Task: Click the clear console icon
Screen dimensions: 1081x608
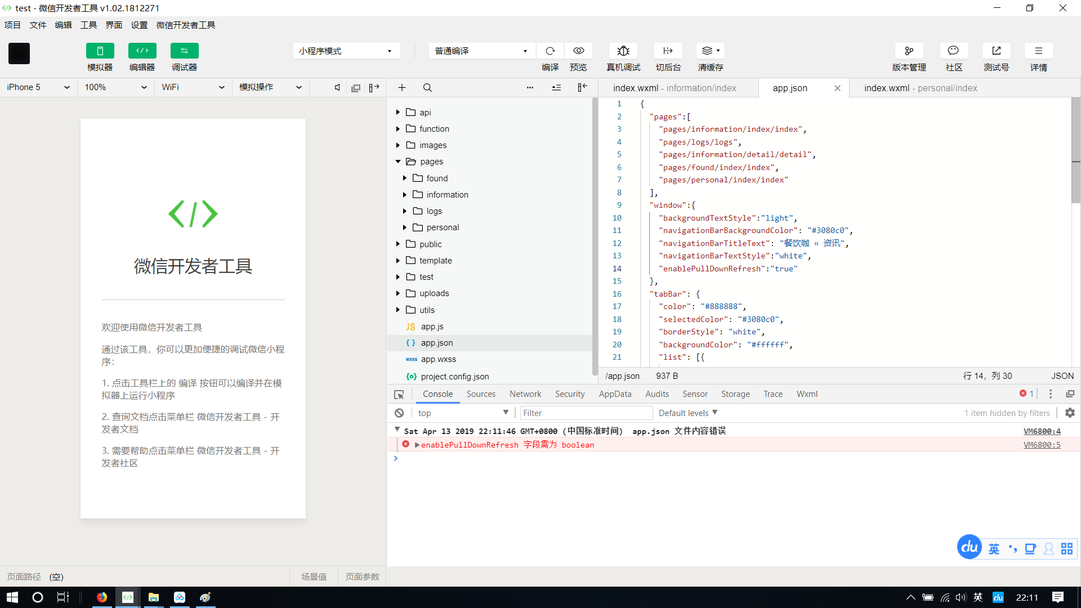Action: pyautogui.click(x=399, y=413)
